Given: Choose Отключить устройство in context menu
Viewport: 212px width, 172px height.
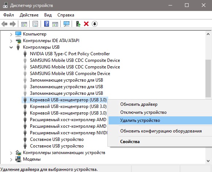Looking at the screenshot, I should click(x=160, y=112).
